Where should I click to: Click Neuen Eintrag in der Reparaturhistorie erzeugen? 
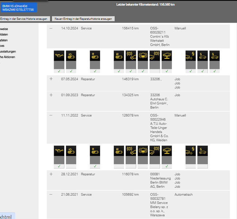click(x=83, y=19)
